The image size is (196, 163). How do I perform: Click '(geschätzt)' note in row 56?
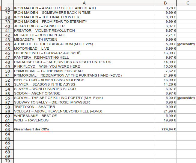186,98
